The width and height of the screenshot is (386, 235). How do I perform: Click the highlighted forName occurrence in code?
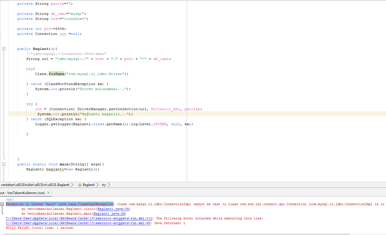[x=56, y=74]
